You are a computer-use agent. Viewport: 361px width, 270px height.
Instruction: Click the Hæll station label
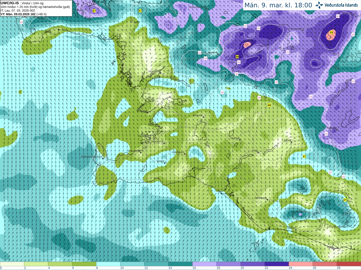[x=255, y=151]
